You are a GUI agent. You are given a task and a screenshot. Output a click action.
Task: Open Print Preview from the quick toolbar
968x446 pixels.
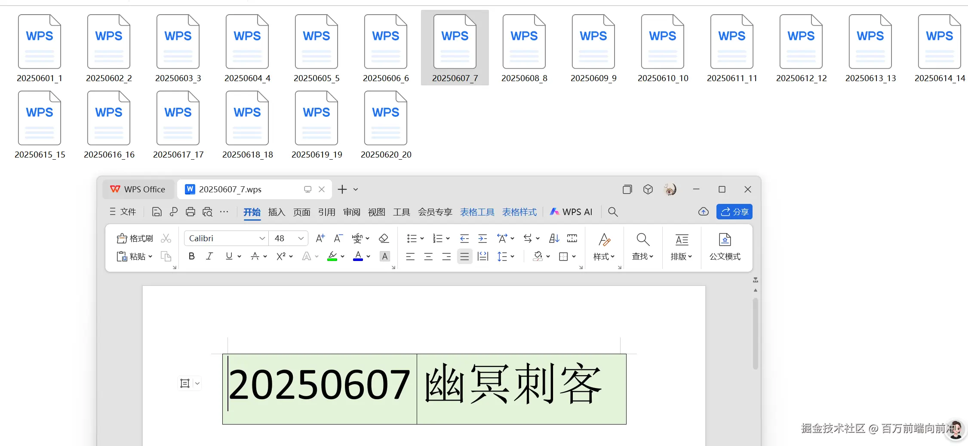(x=208, y=212)
